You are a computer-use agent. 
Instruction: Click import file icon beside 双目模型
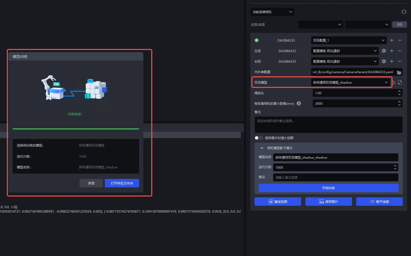400,82
